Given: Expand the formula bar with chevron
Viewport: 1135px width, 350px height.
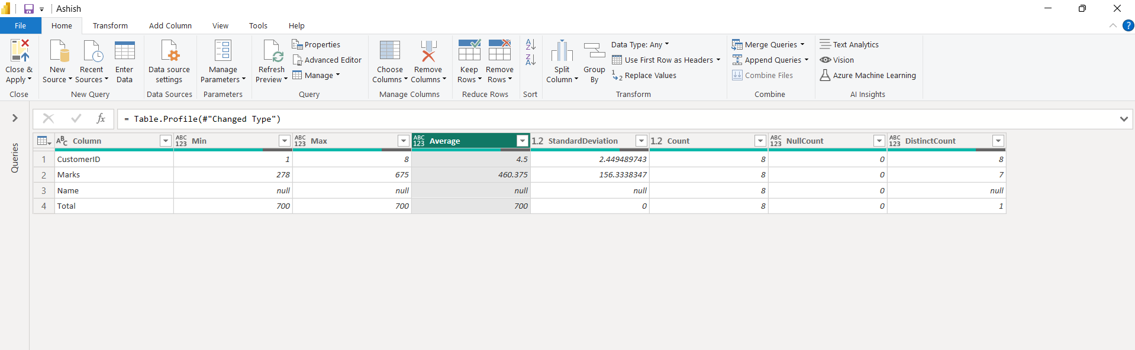Looking at the screenshot, I should pos(1123,119).
